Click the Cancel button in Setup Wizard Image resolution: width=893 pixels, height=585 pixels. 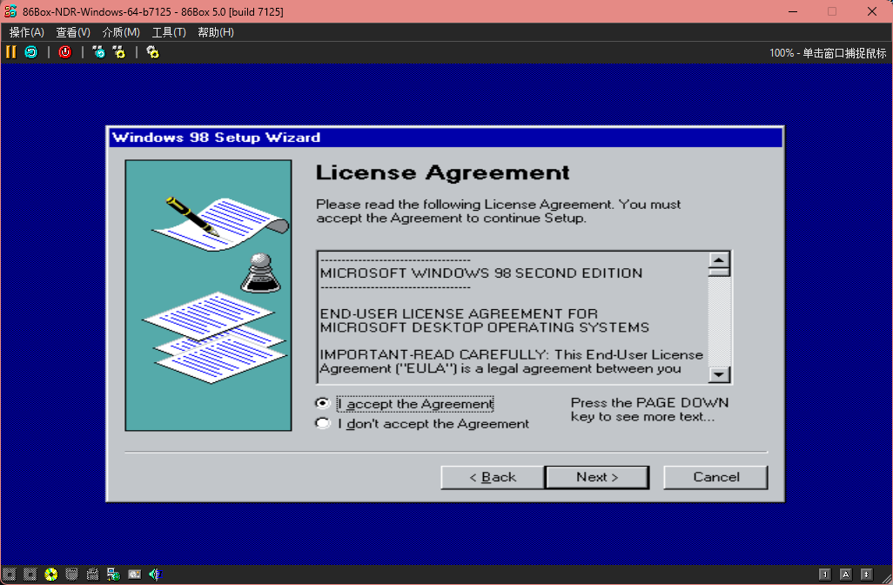pyautogui.click(x=716, y=477)
